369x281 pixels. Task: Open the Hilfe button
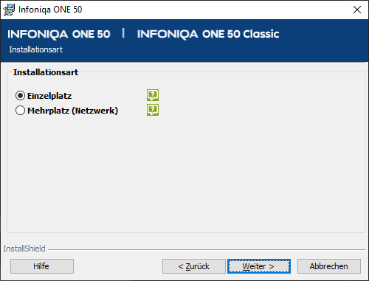42,266
